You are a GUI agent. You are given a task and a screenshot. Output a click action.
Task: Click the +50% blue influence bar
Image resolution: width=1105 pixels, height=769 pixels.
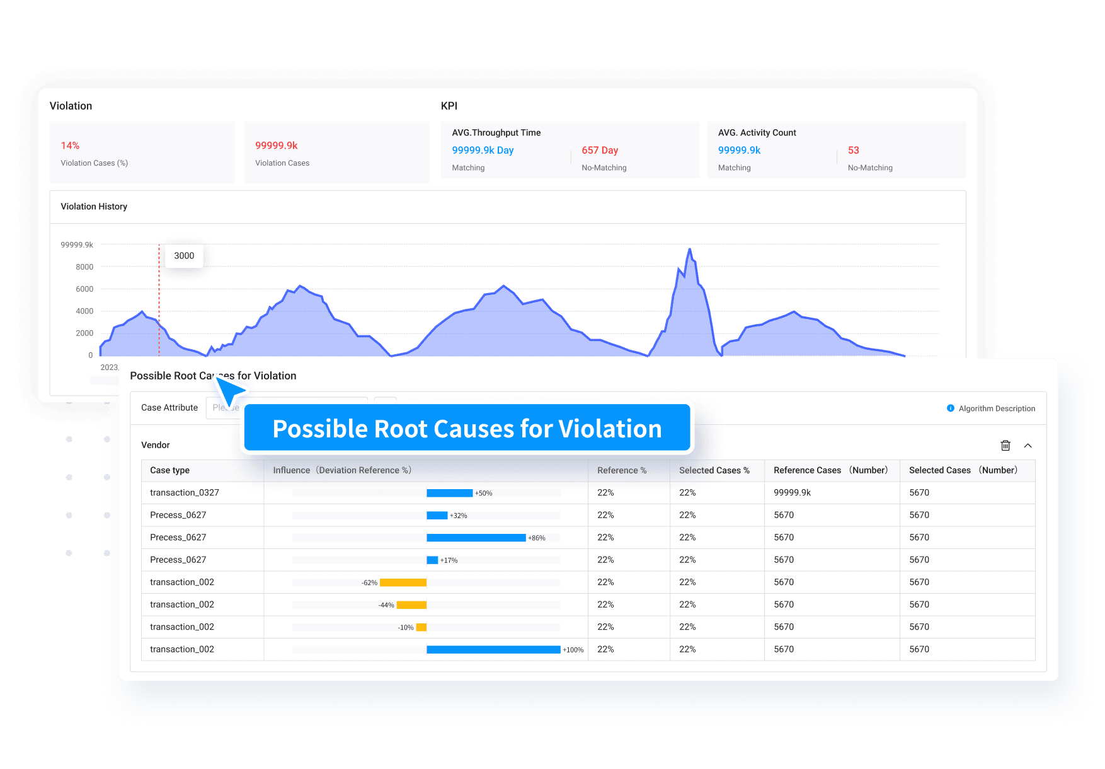pyautogui.click(x=449, y=493)
